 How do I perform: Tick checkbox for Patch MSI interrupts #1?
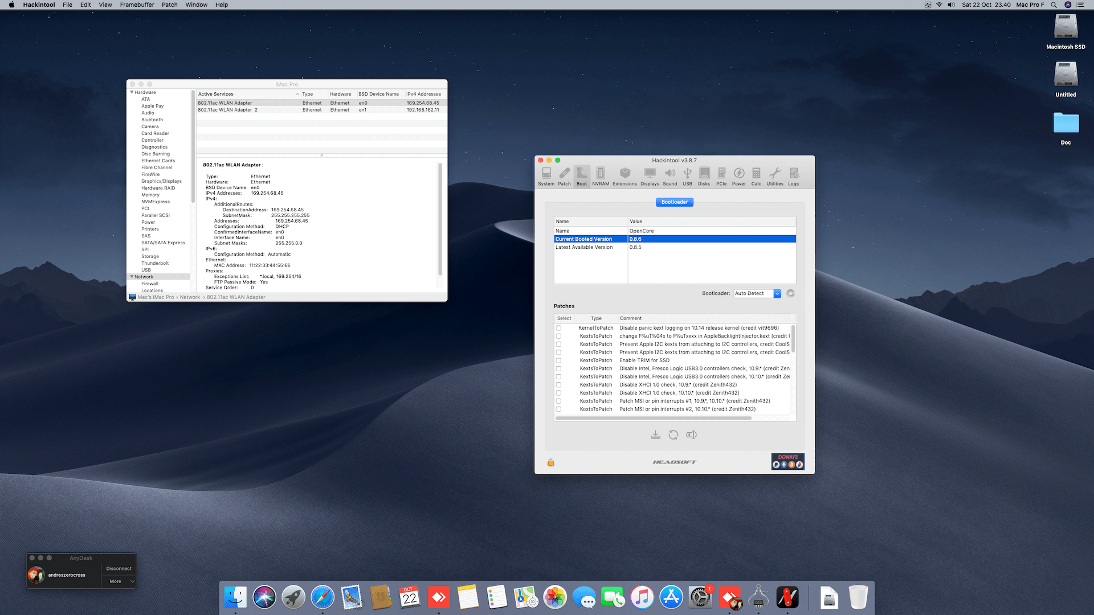tap(558, 401)
